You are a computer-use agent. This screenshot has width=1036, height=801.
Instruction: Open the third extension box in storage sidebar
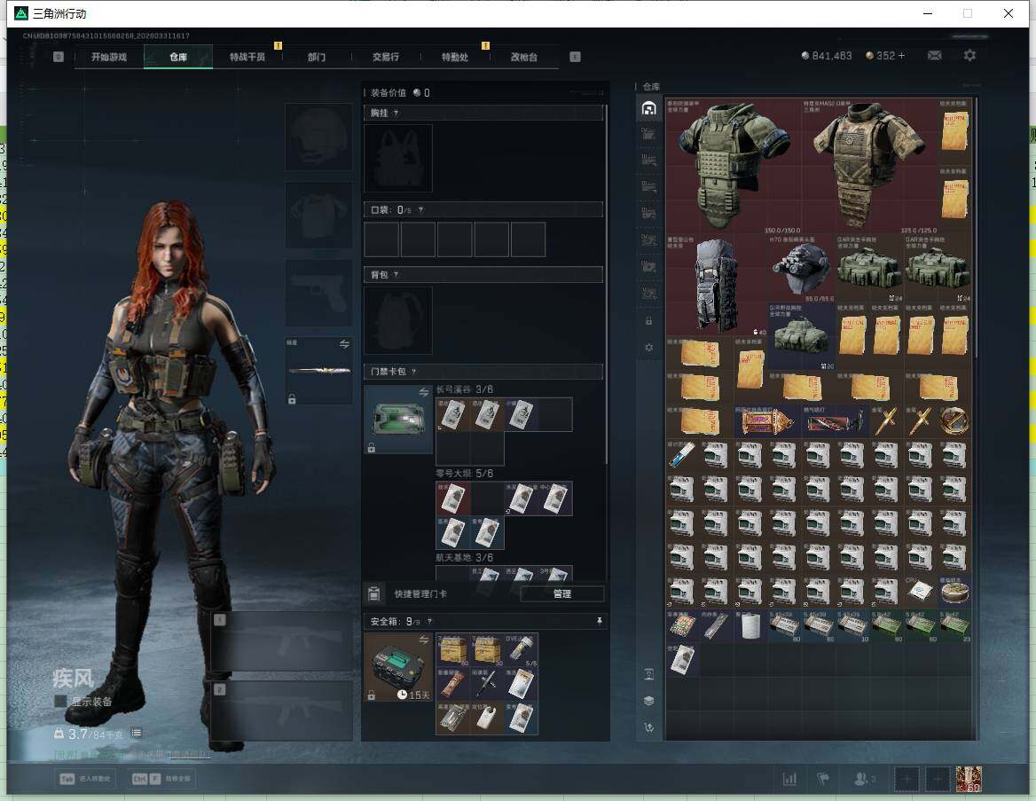point(648,187)
